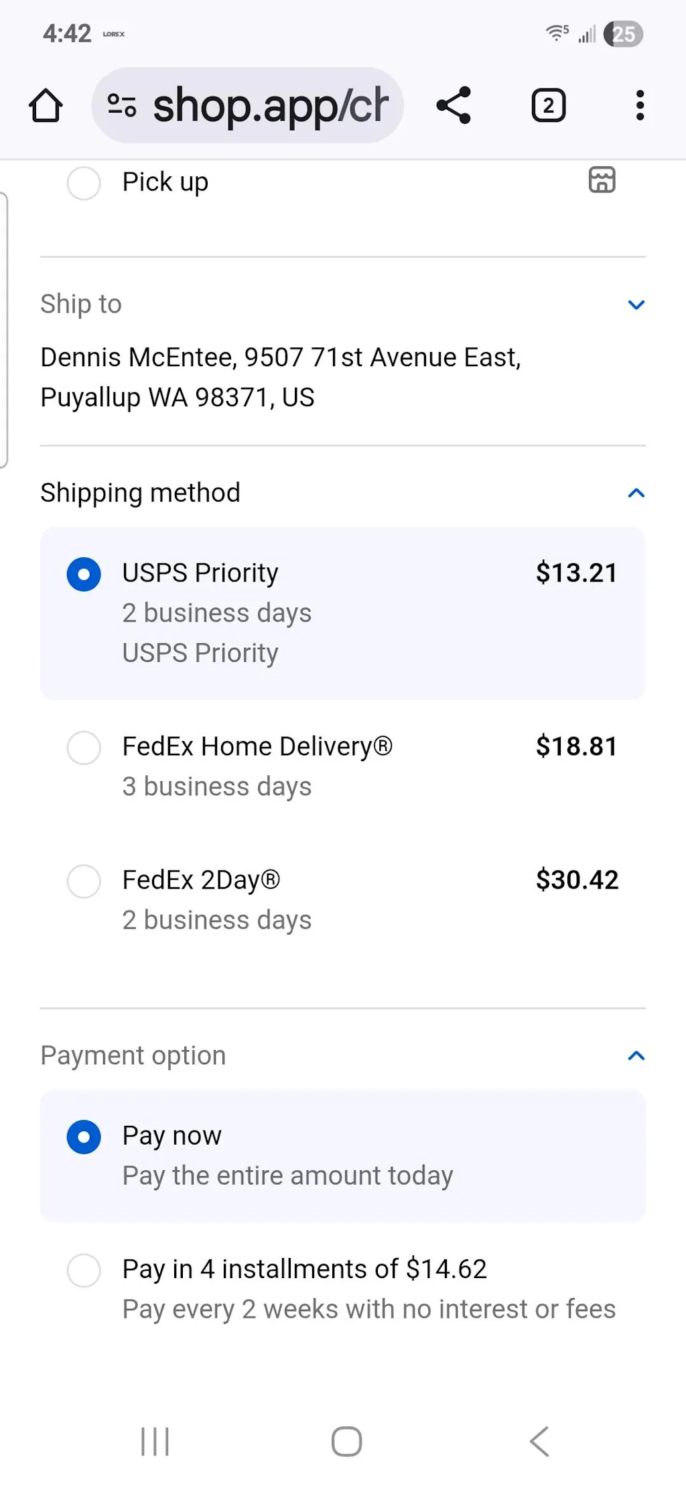Tap the store pickup icon
The height and width of the screenshot is (1488, 686).
(602, 180)
